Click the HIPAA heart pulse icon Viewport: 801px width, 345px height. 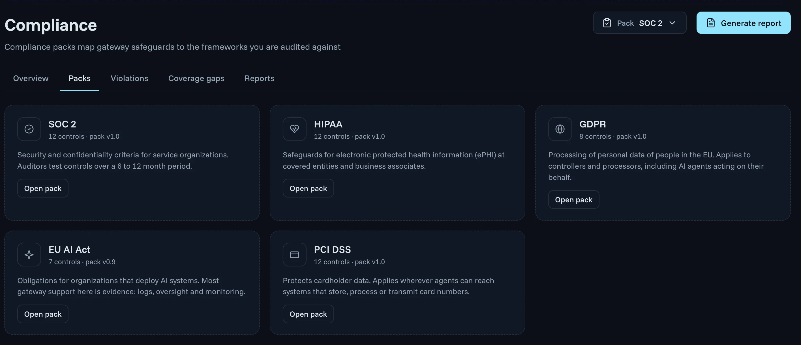[x=294, y=129]
